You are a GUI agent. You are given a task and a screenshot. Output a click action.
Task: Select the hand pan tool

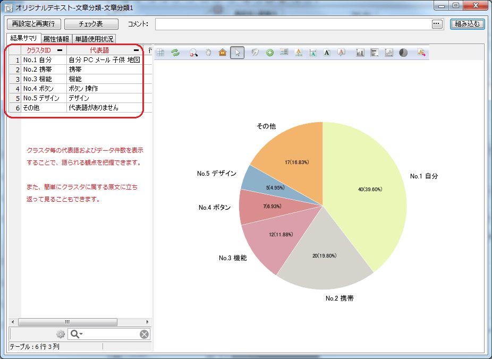click(x=208, y=53)
